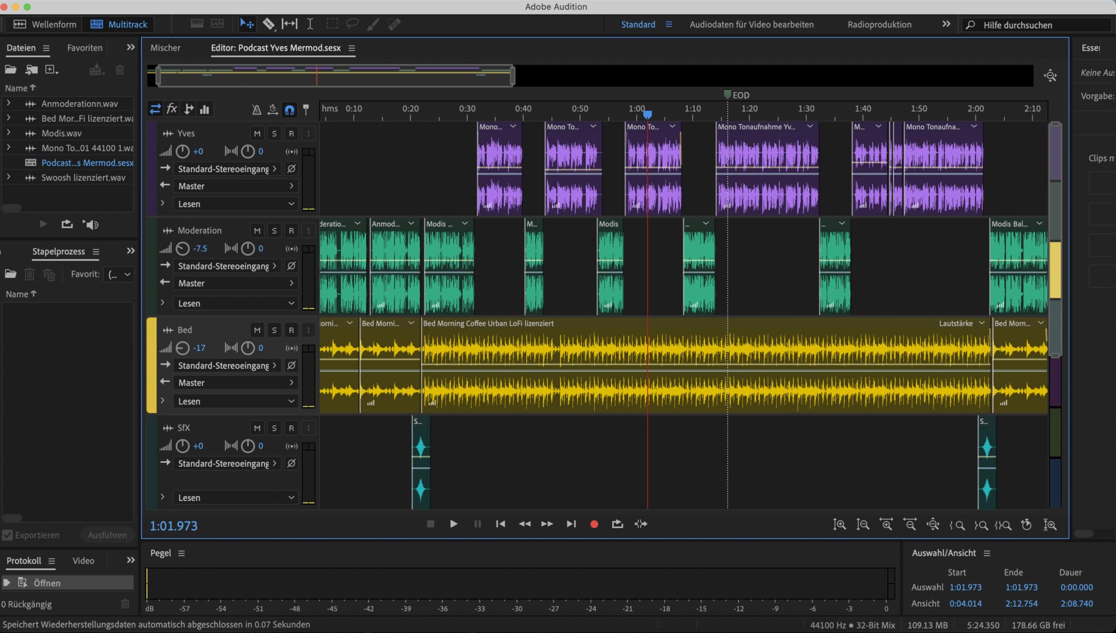
Task: Select the Slip tool in the toolbar
Action: pos(290,24)
